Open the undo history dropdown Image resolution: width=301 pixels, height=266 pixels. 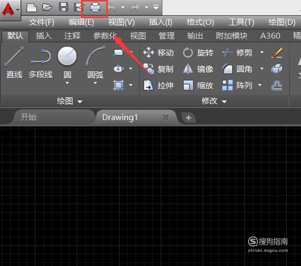123,7
